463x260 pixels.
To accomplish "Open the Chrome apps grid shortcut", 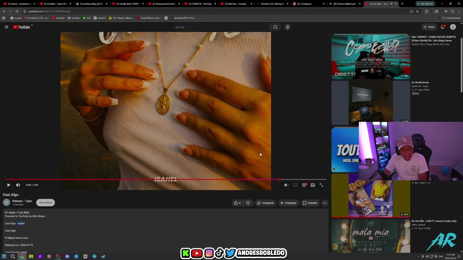I will tap(4, 18).
